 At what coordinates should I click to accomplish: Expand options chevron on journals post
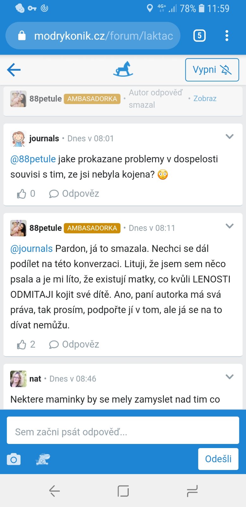pos(230,137)
